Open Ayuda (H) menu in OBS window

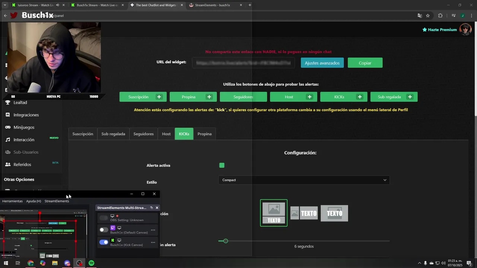[34, 201]
